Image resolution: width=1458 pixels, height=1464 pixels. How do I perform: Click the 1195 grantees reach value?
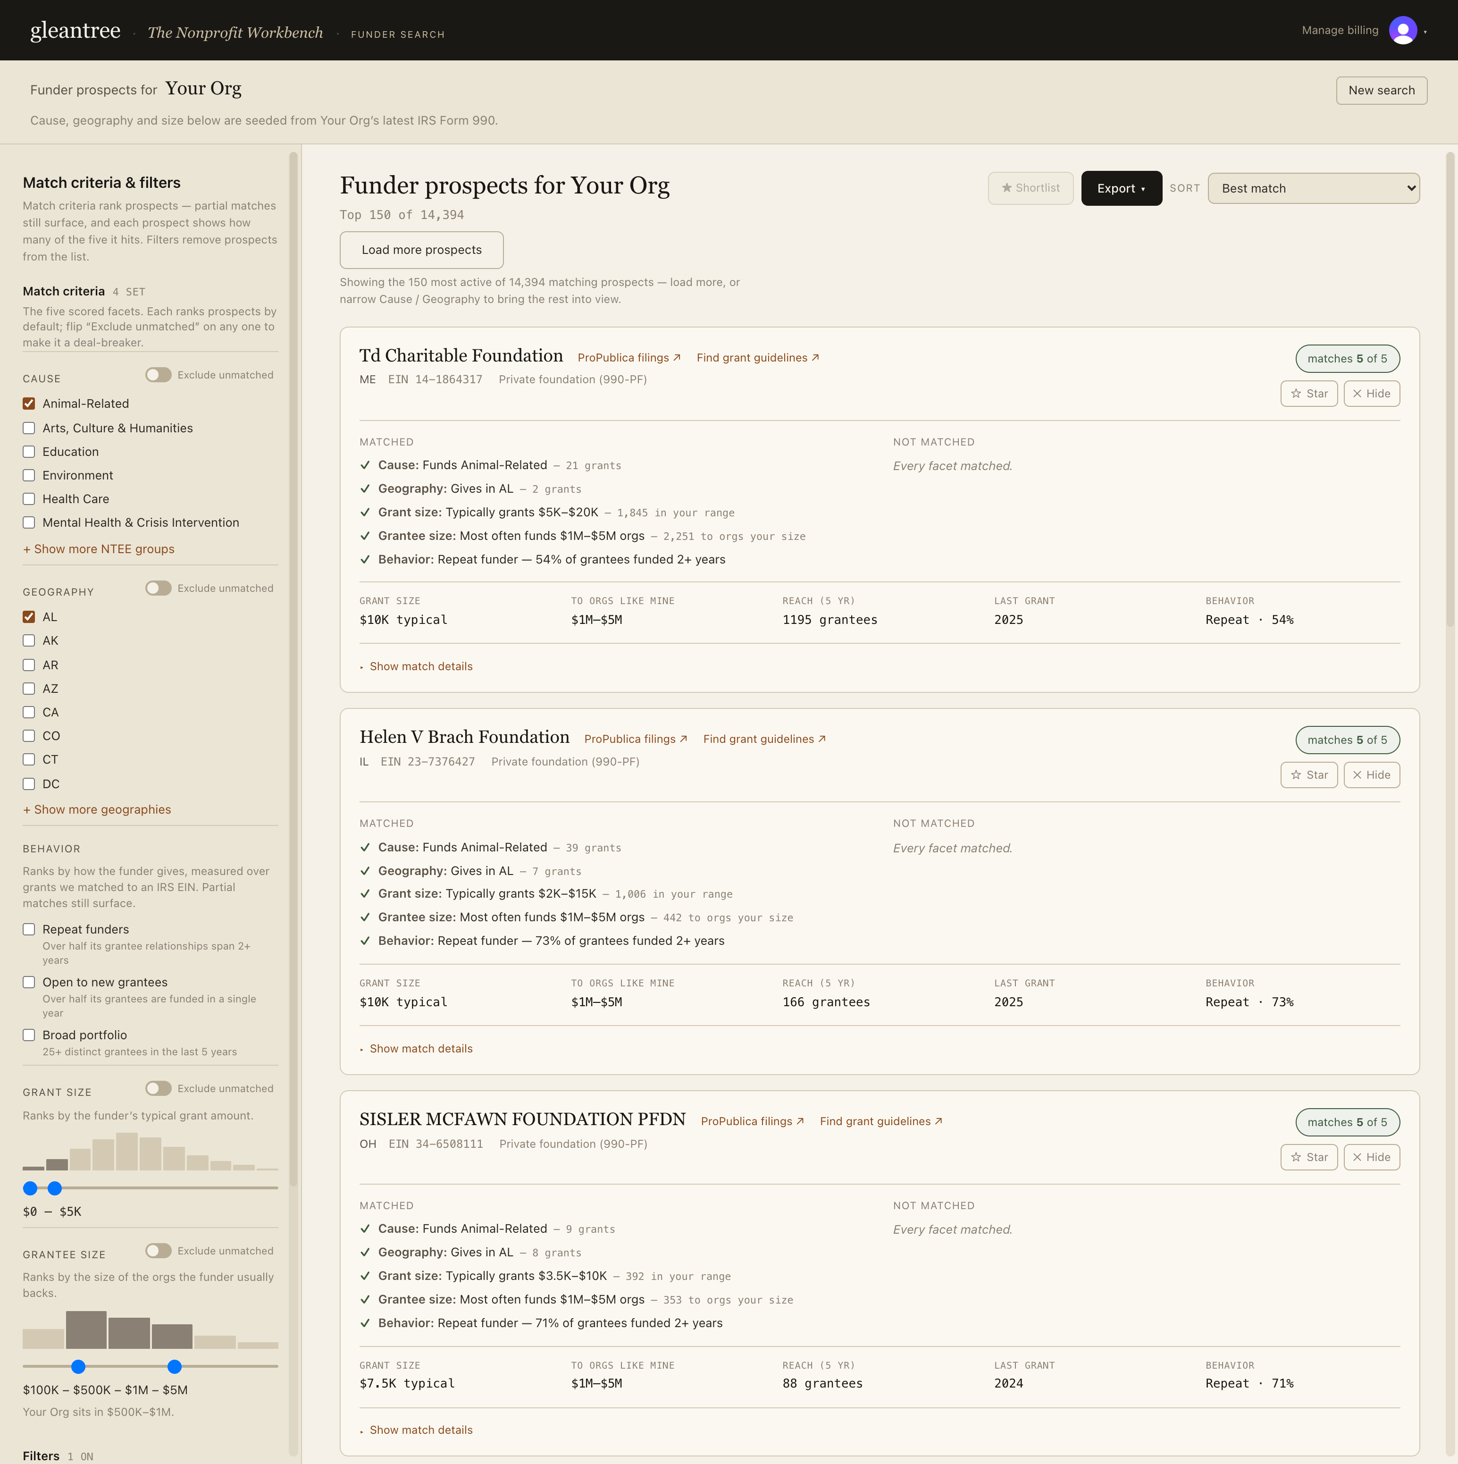click(830, 620)
